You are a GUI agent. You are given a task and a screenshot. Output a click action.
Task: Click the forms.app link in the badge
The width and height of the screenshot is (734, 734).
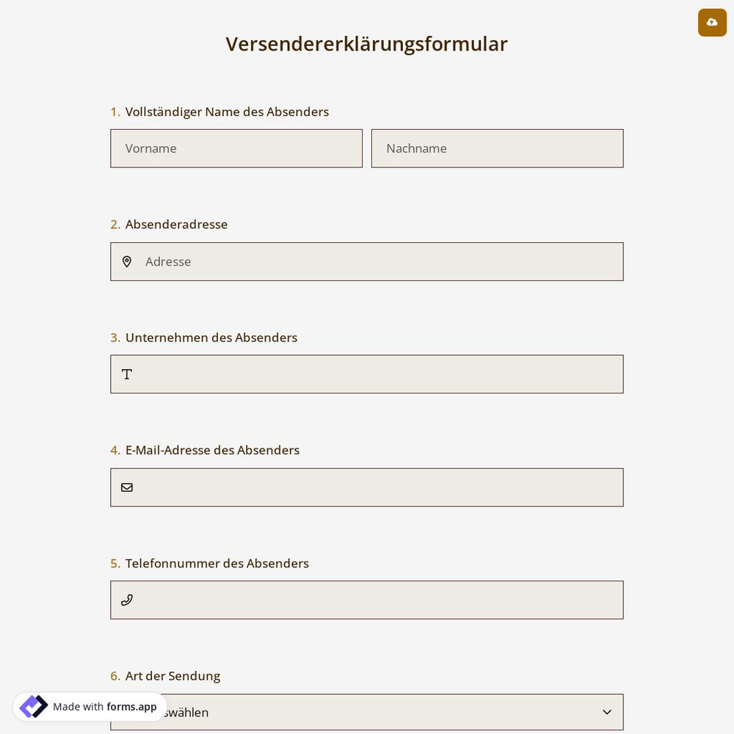[x=131, y=707]
